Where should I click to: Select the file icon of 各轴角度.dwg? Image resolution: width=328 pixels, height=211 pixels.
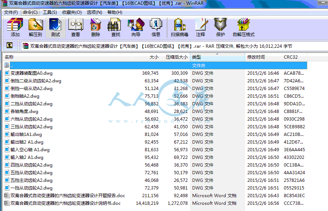(x=7, y=111)
